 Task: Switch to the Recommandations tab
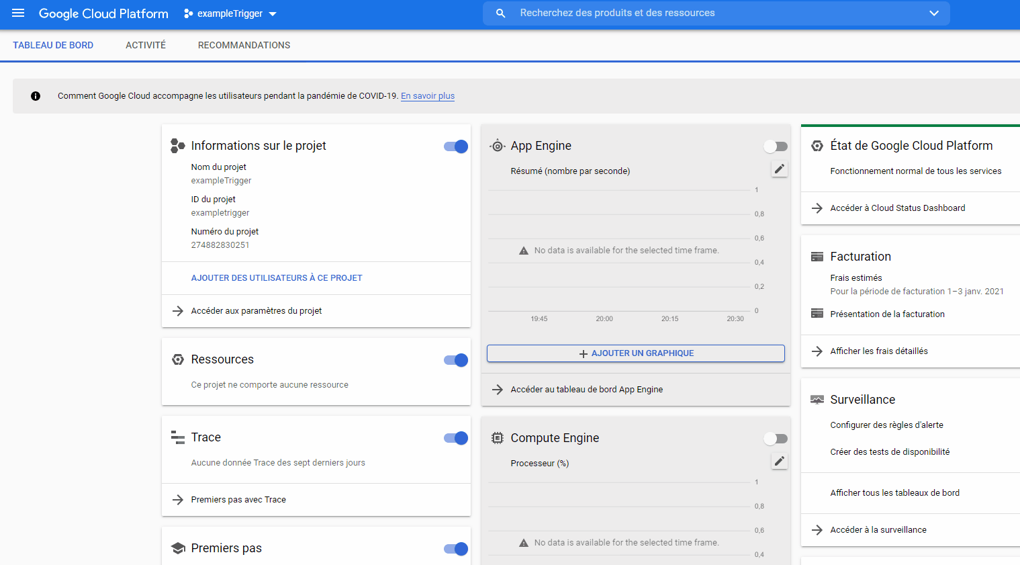(x=244, y=45)
